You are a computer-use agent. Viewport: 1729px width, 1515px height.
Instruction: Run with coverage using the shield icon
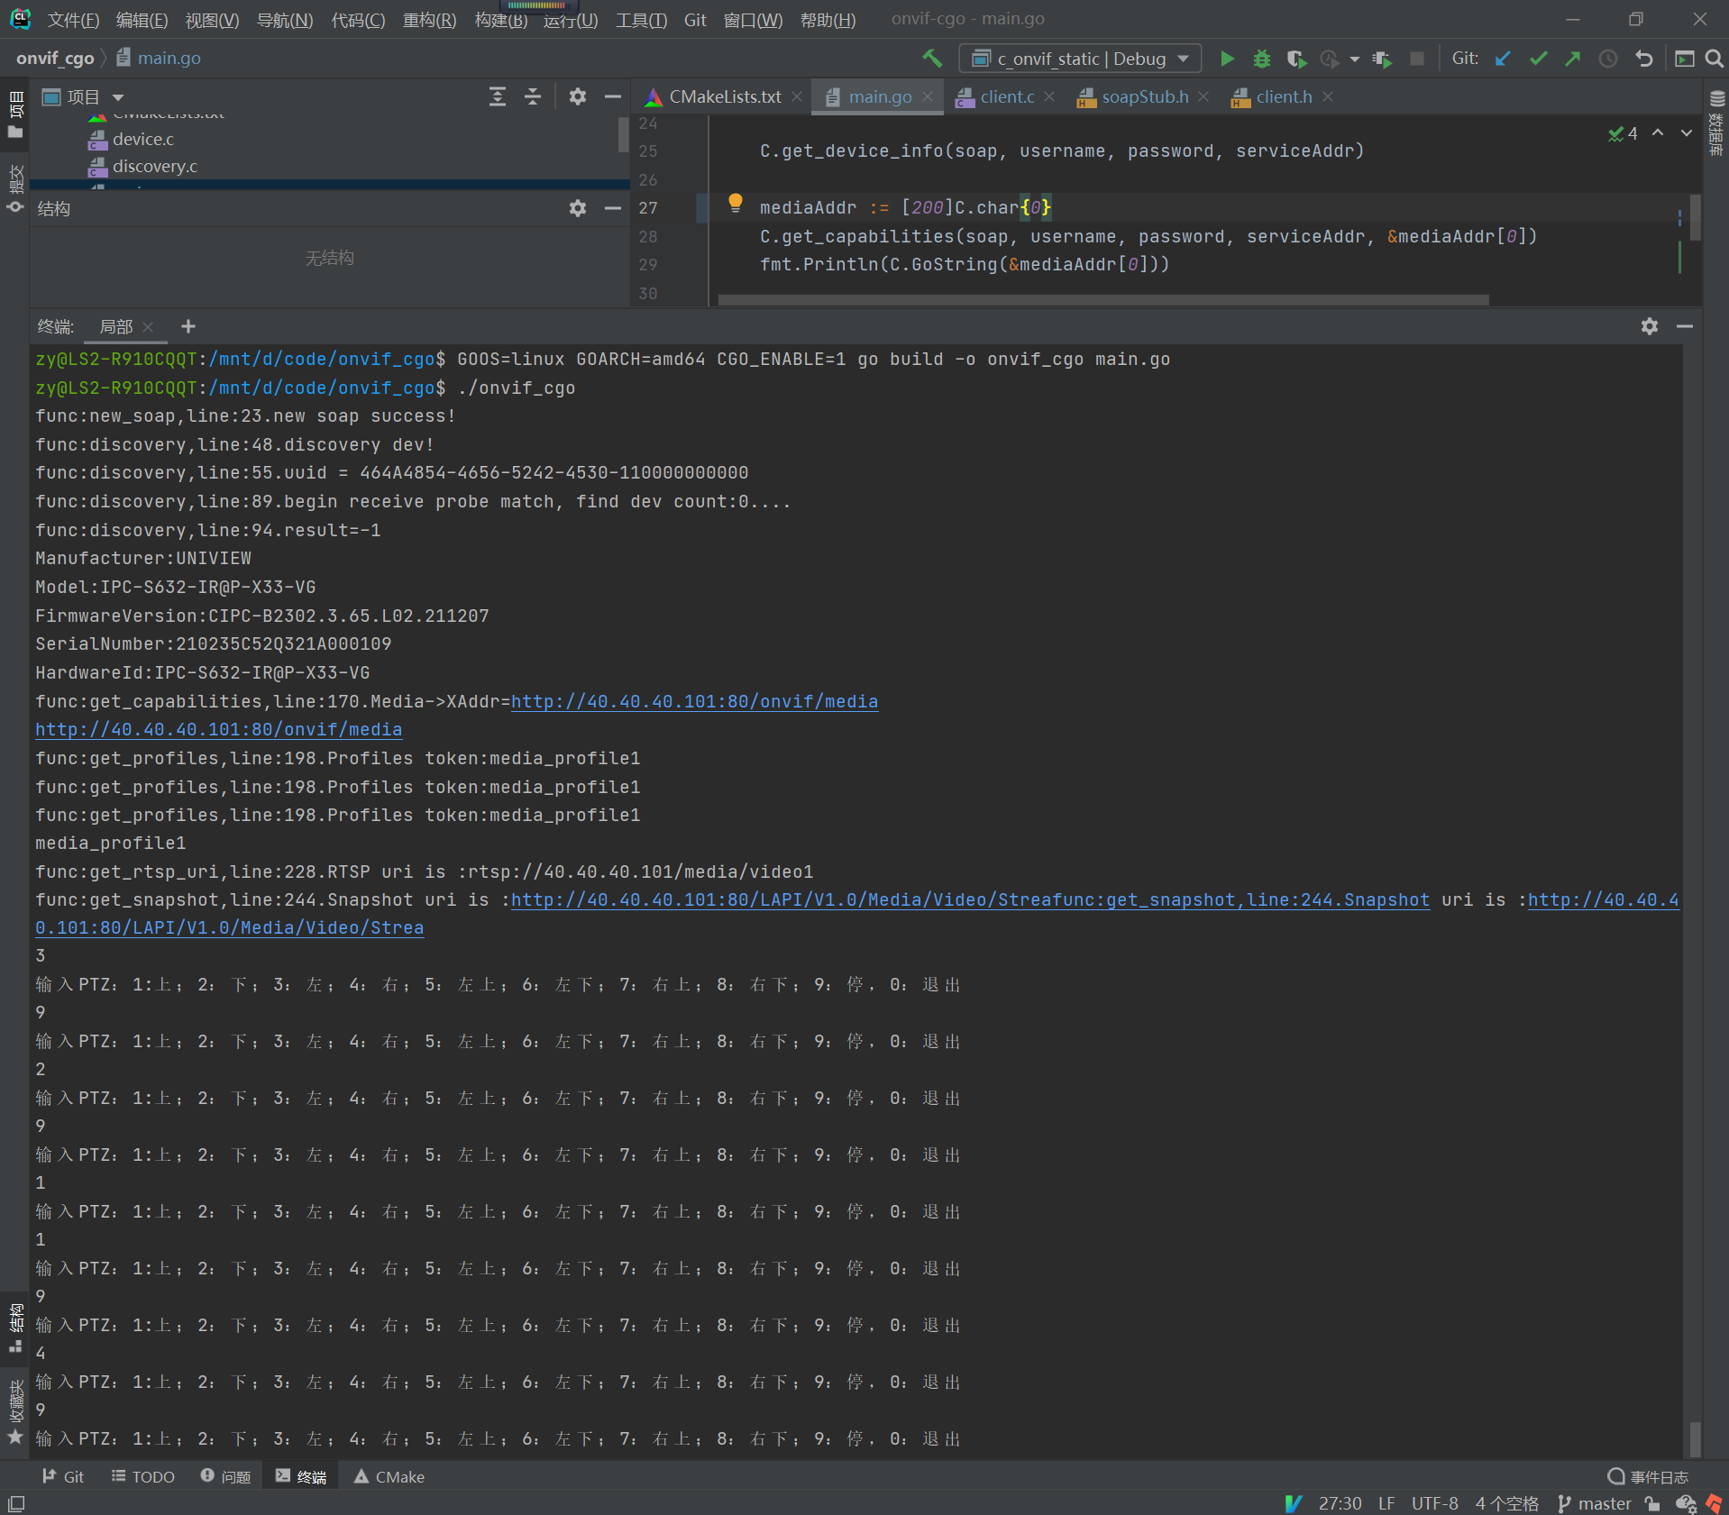coord(1296,59)
